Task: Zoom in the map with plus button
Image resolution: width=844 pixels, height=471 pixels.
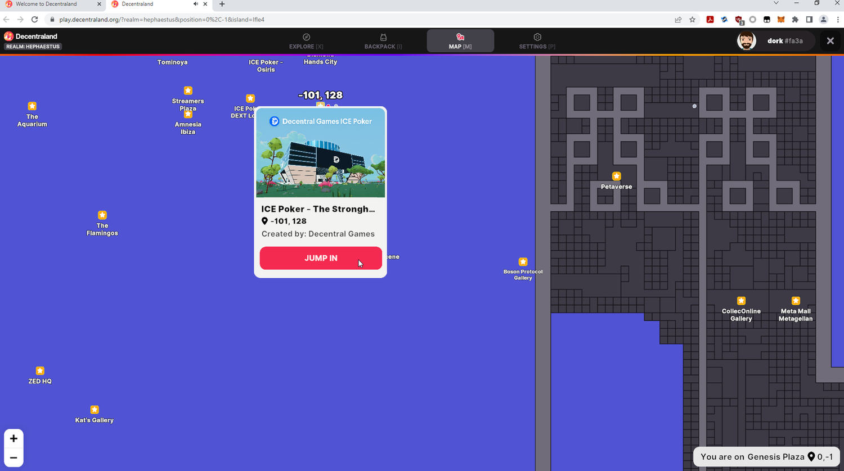Action: 14,438
